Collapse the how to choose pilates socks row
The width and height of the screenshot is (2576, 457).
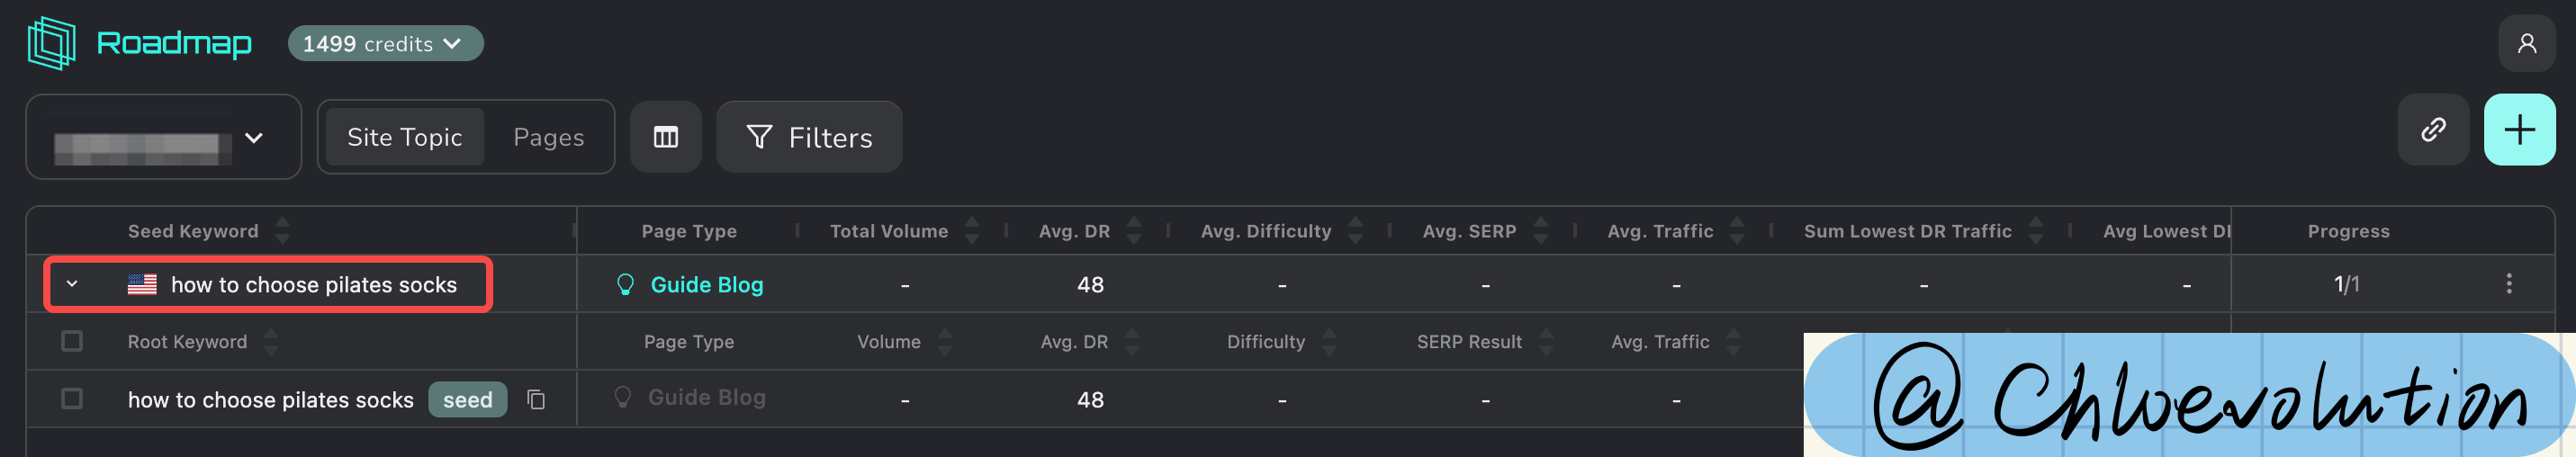(72, 284)
